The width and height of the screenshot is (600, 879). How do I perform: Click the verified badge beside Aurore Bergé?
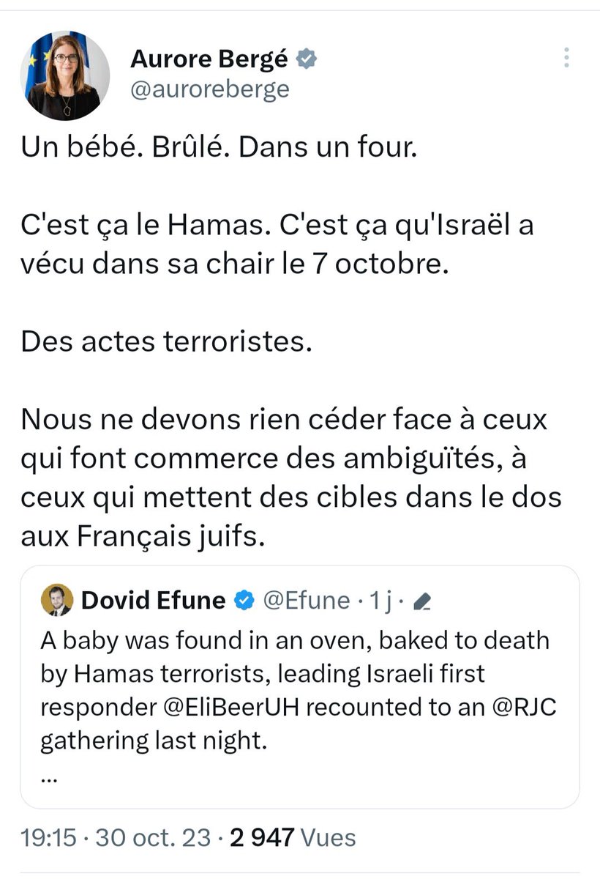(x=307, y=60)
